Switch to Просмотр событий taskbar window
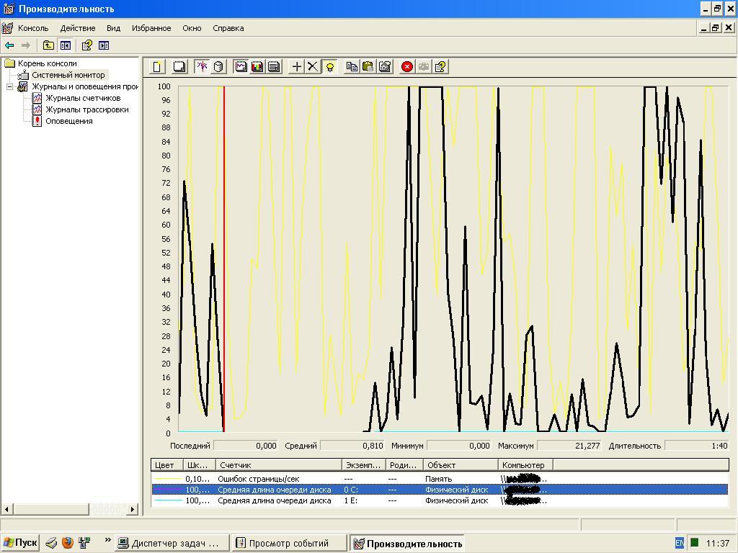The height and width of the screenshot is (553, 738). [x=288, y=543]
